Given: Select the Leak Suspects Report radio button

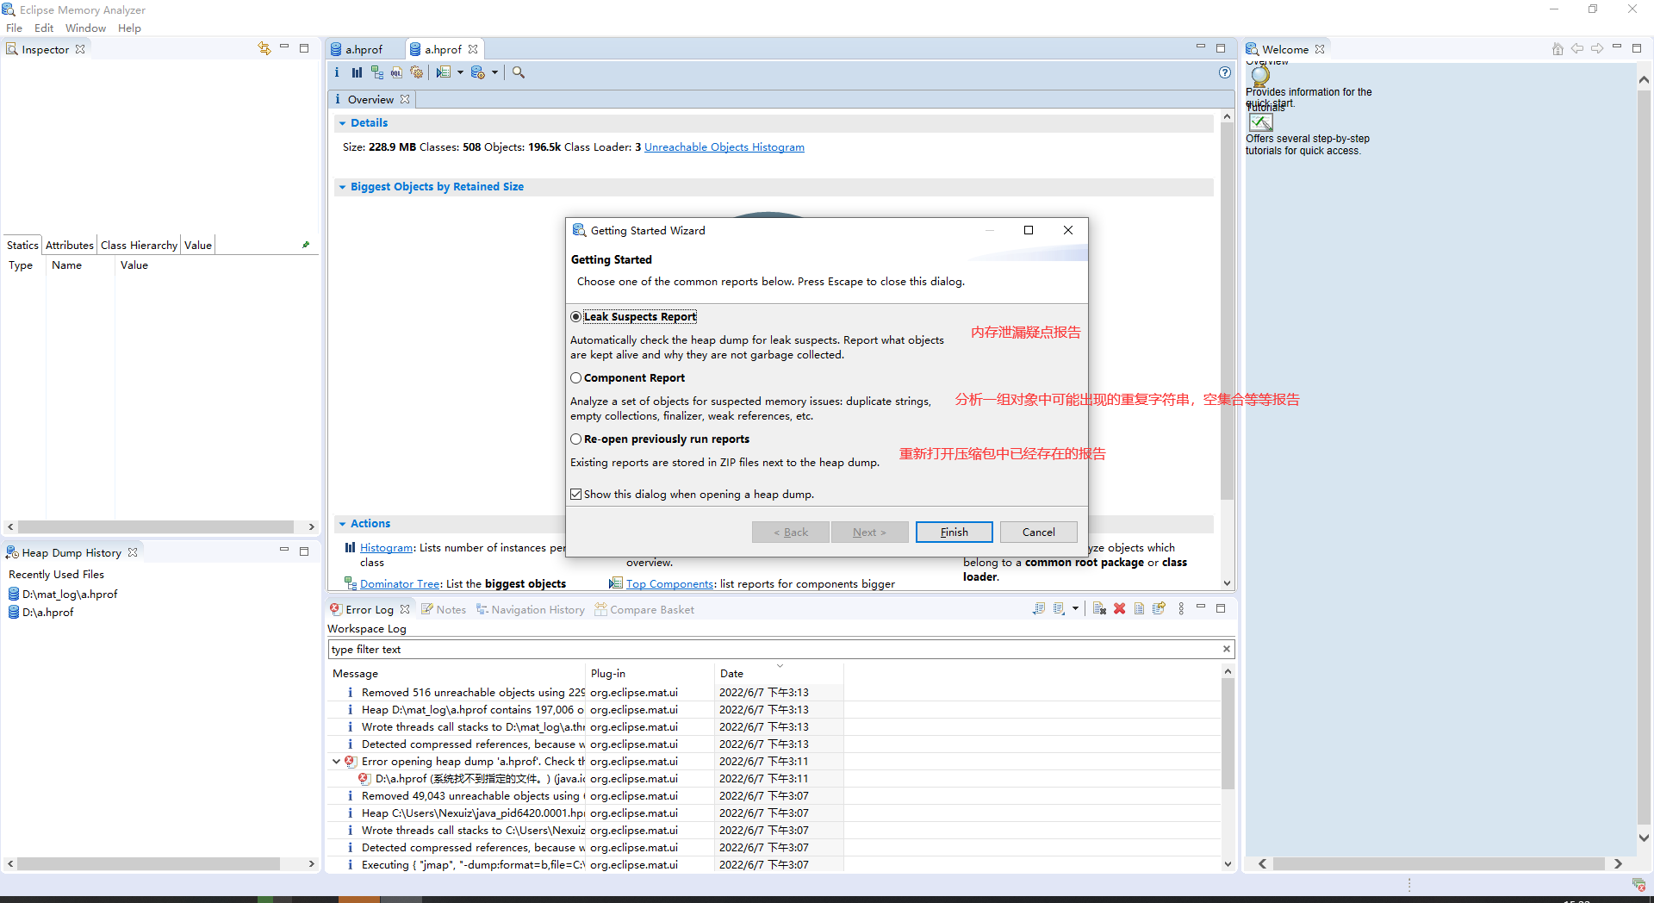Looking at the screenshot, I should pyautogui.click(x=575, y=316).
